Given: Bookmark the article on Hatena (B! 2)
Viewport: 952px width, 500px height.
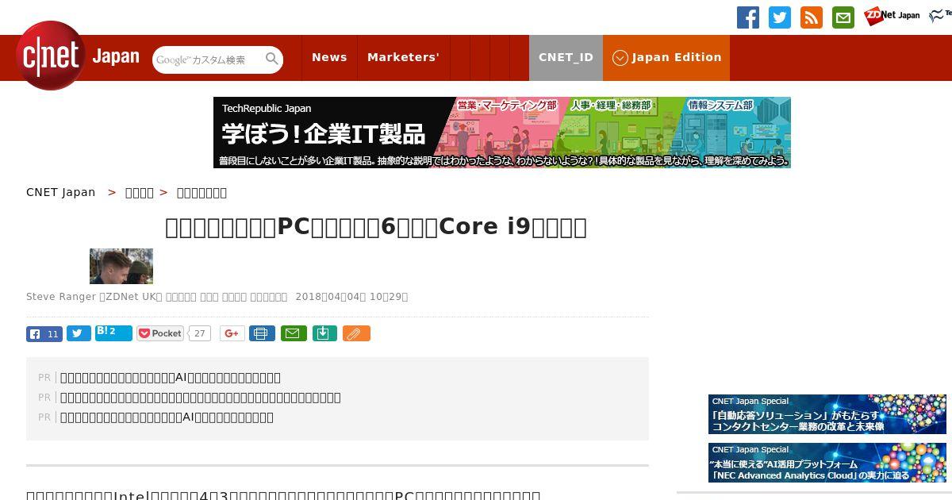Looking at the screenshot, I should point(113,333).
